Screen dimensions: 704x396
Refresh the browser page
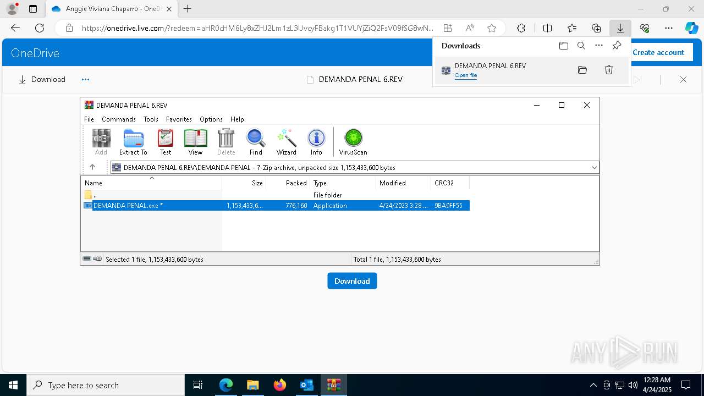click(40, 28)
